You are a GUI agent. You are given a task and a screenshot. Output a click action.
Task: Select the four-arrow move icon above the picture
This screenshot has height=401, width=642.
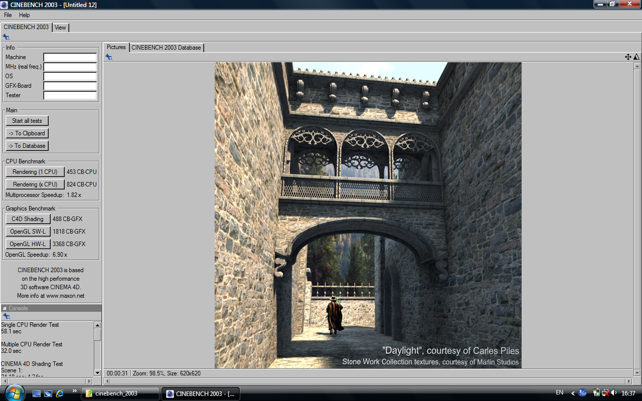628,57
